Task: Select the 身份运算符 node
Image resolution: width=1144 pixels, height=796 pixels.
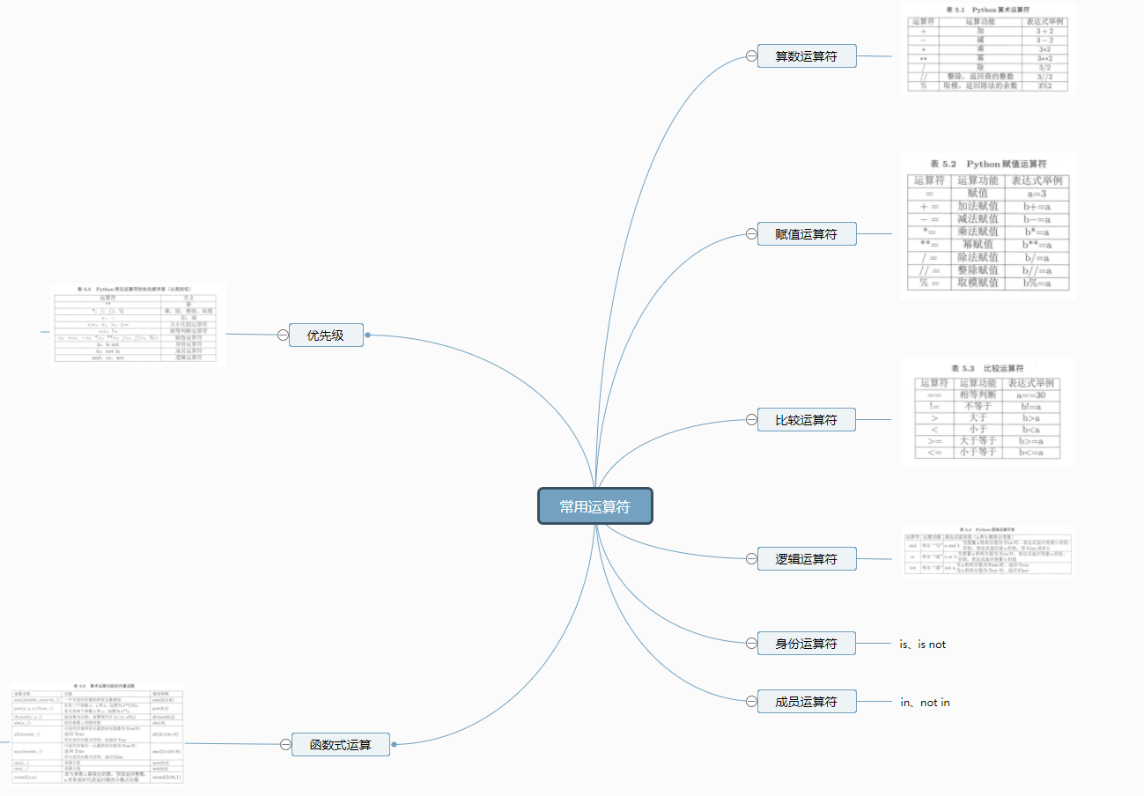Action: (807, 644)
